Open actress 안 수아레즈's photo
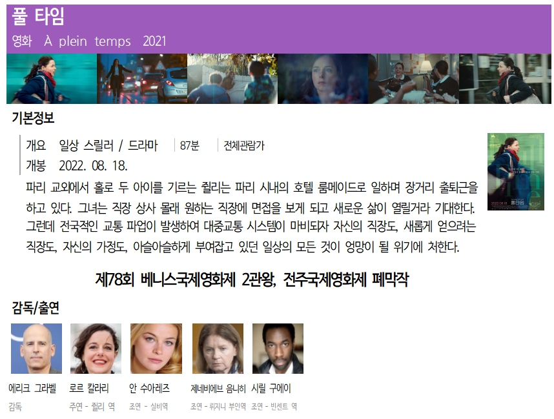Image resolution: width=554 pixels, height=419 pixels. (x=156, y=349)
